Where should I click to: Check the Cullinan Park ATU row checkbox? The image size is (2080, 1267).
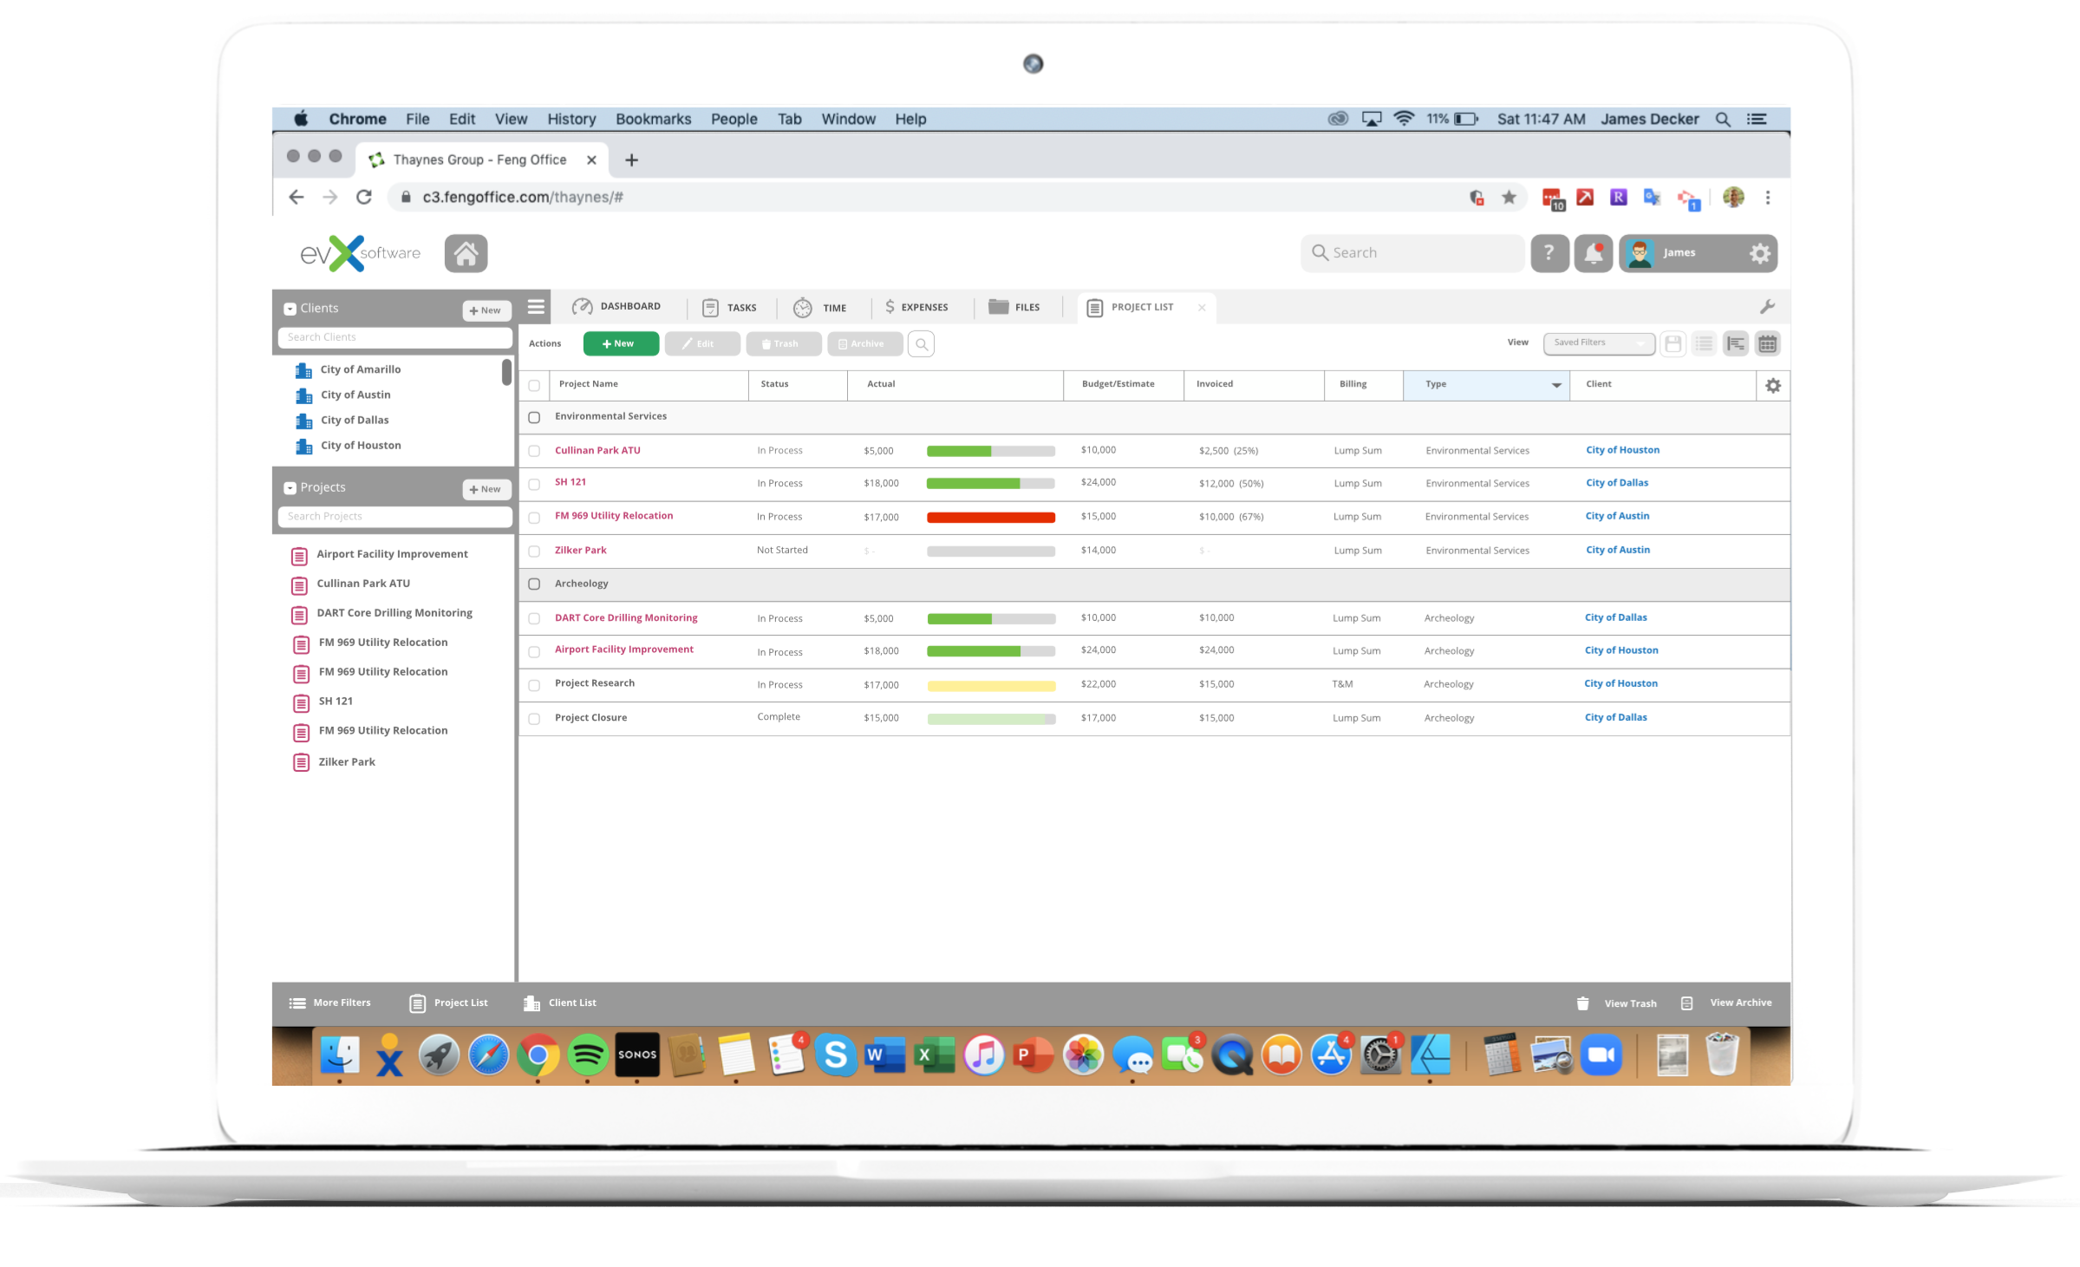click(x=534, y=451)
